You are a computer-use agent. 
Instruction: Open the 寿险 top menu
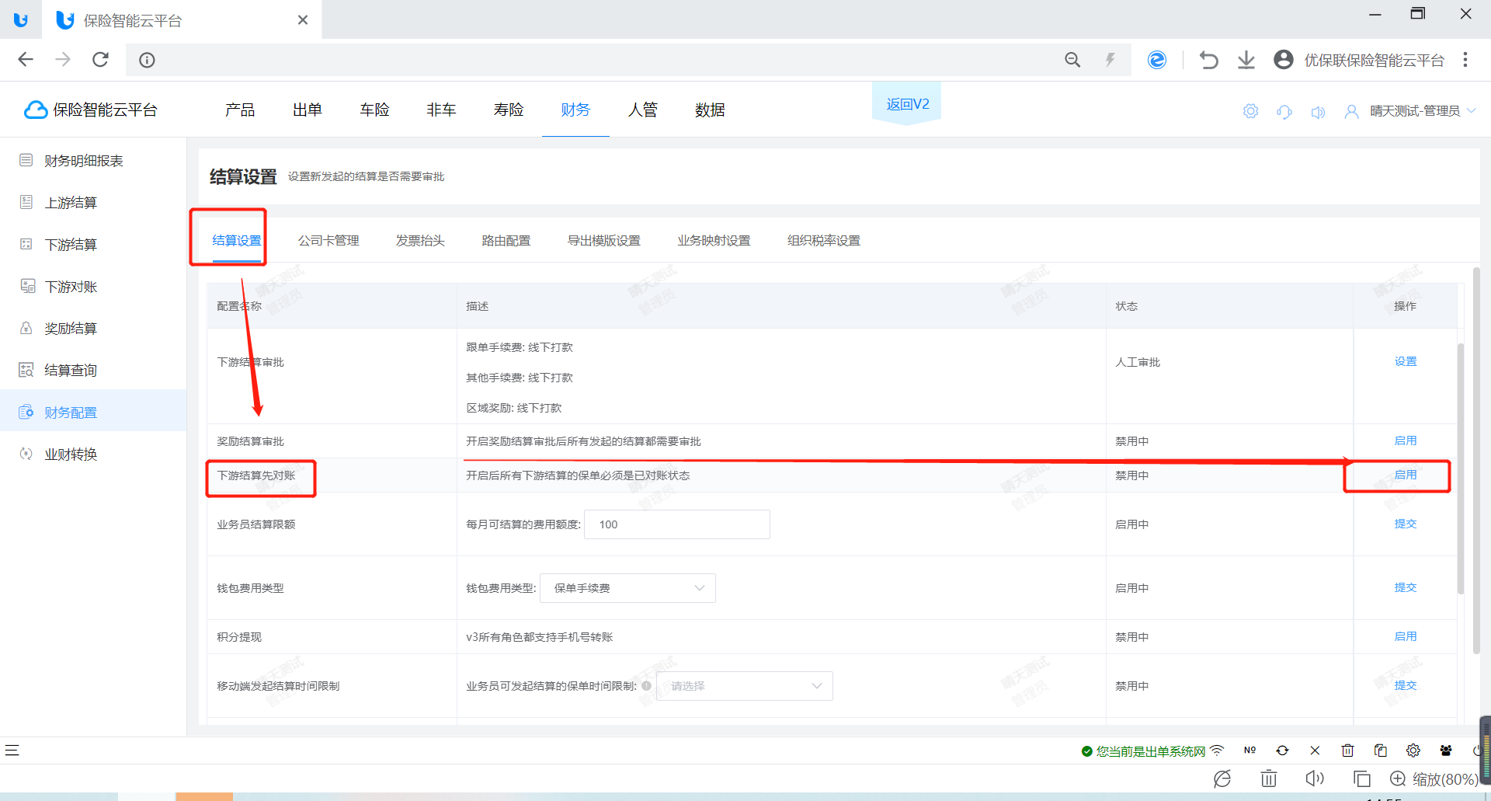tap(509, 110)
